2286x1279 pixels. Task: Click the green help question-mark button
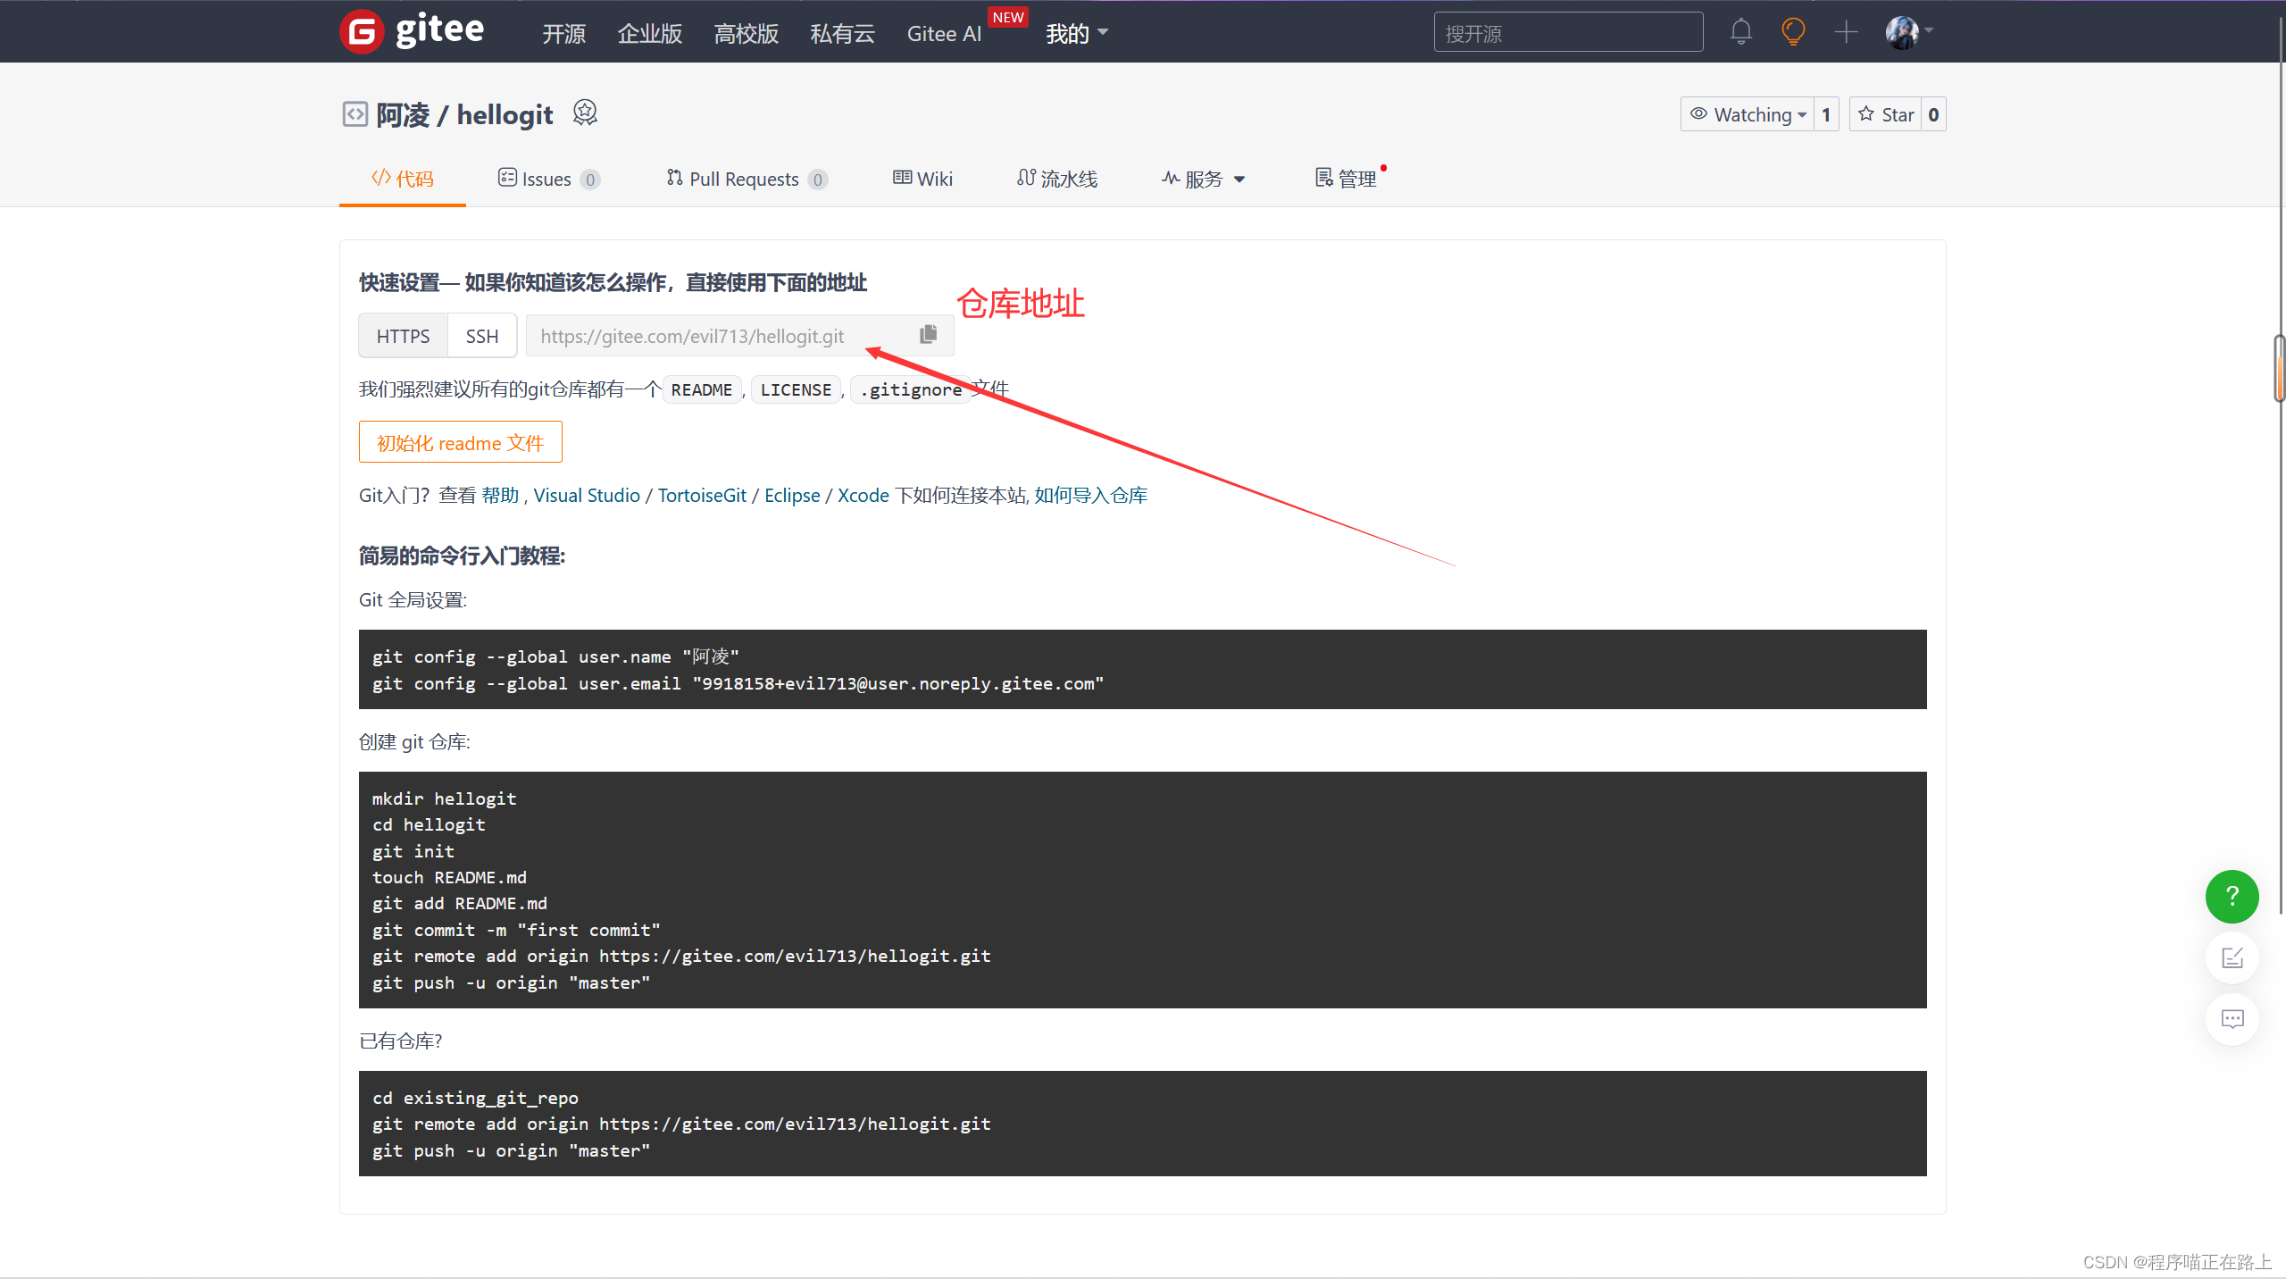2232,896
